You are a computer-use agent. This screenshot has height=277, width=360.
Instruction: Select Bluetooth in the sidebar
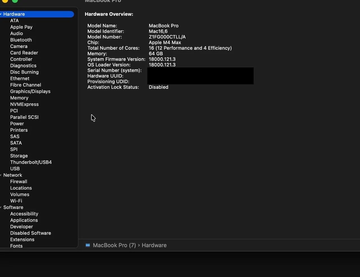tap(21, 40)
